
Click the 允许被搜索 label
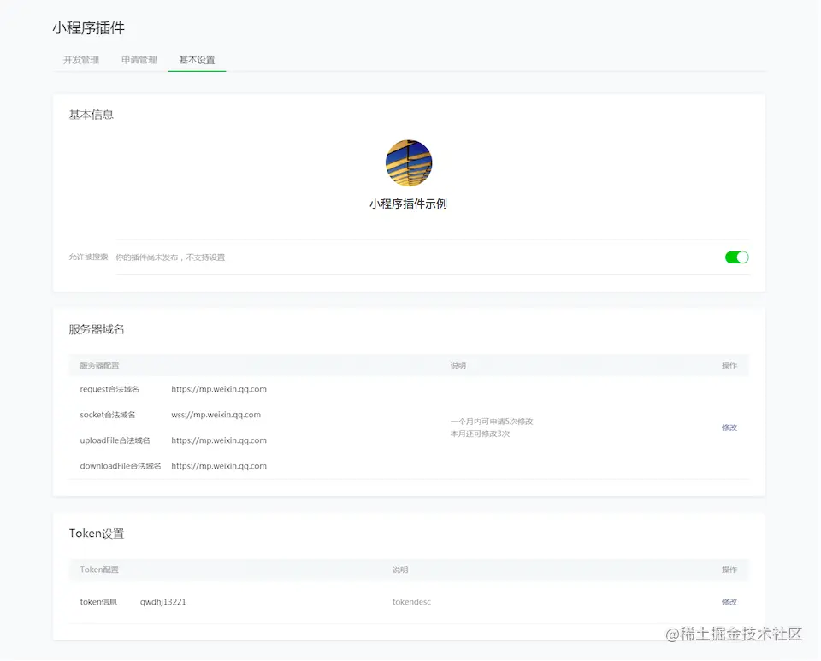88,257
